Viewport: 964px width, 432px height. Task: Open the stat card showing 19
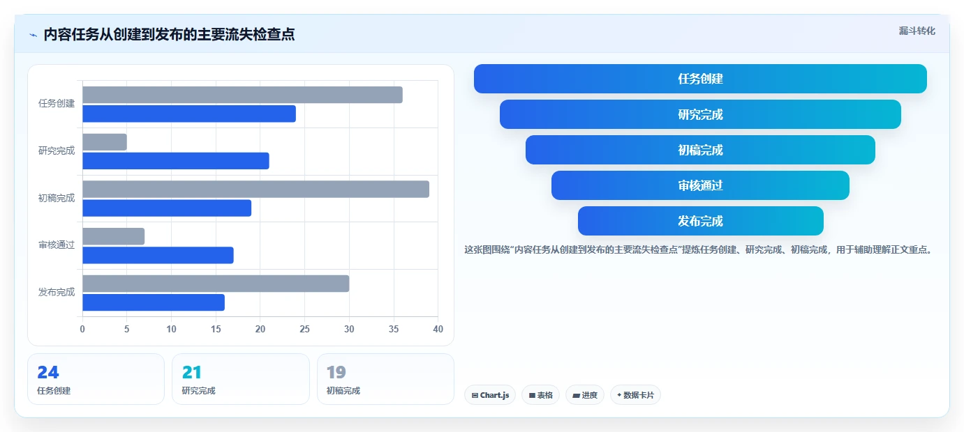[385, 379]
